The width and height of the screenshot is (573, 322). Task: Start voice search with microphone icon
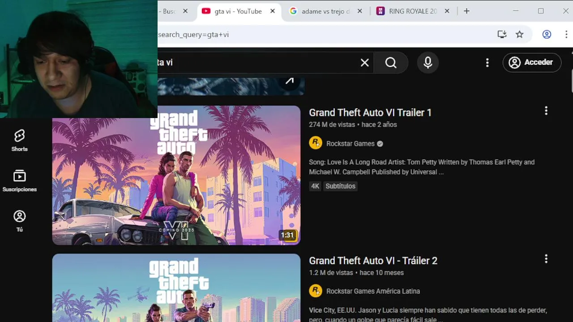(x=428, y=63)
